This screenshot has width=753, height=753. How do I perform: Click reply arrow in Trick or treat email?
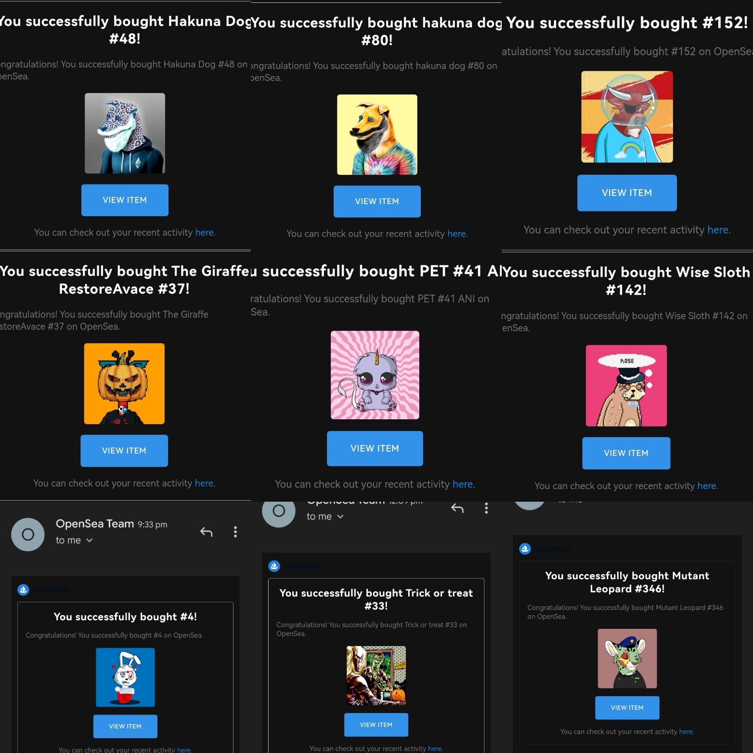(x=457, y=508)
